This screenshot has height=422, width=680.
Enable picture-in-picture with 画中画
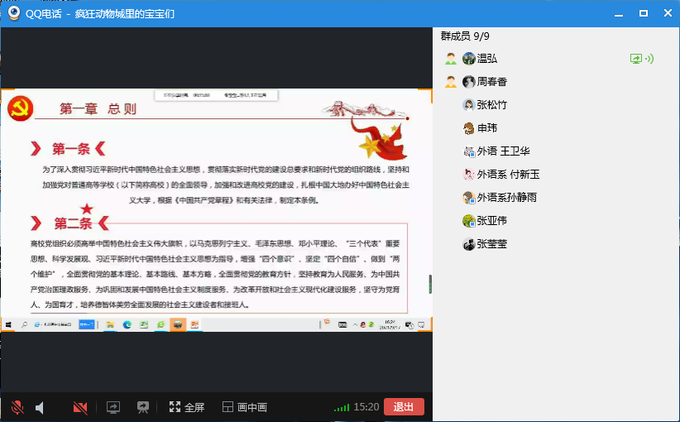(245, 407)
